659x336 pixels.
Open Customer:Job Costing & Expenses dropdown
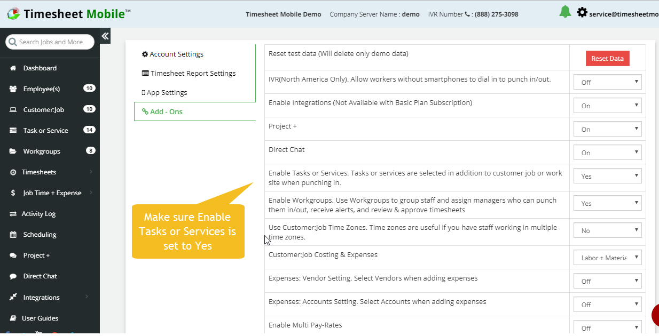click(608, 258)
